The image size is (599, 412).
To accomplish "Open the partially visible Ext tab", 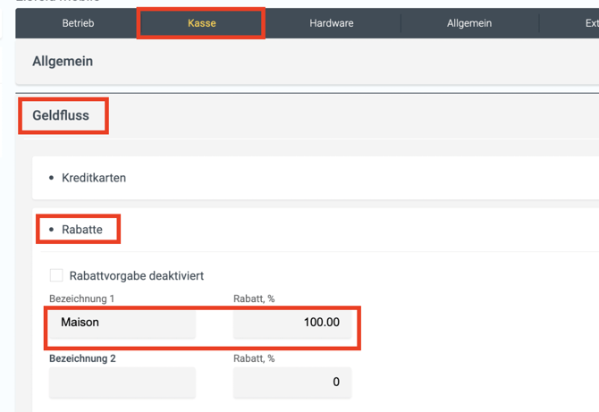I will 591,23.
